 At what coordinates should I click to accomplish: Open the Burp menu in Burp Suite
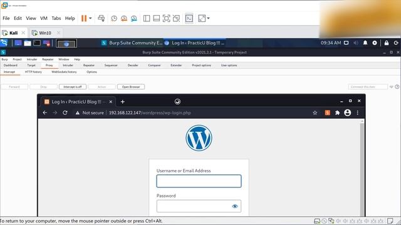[4, 59]
